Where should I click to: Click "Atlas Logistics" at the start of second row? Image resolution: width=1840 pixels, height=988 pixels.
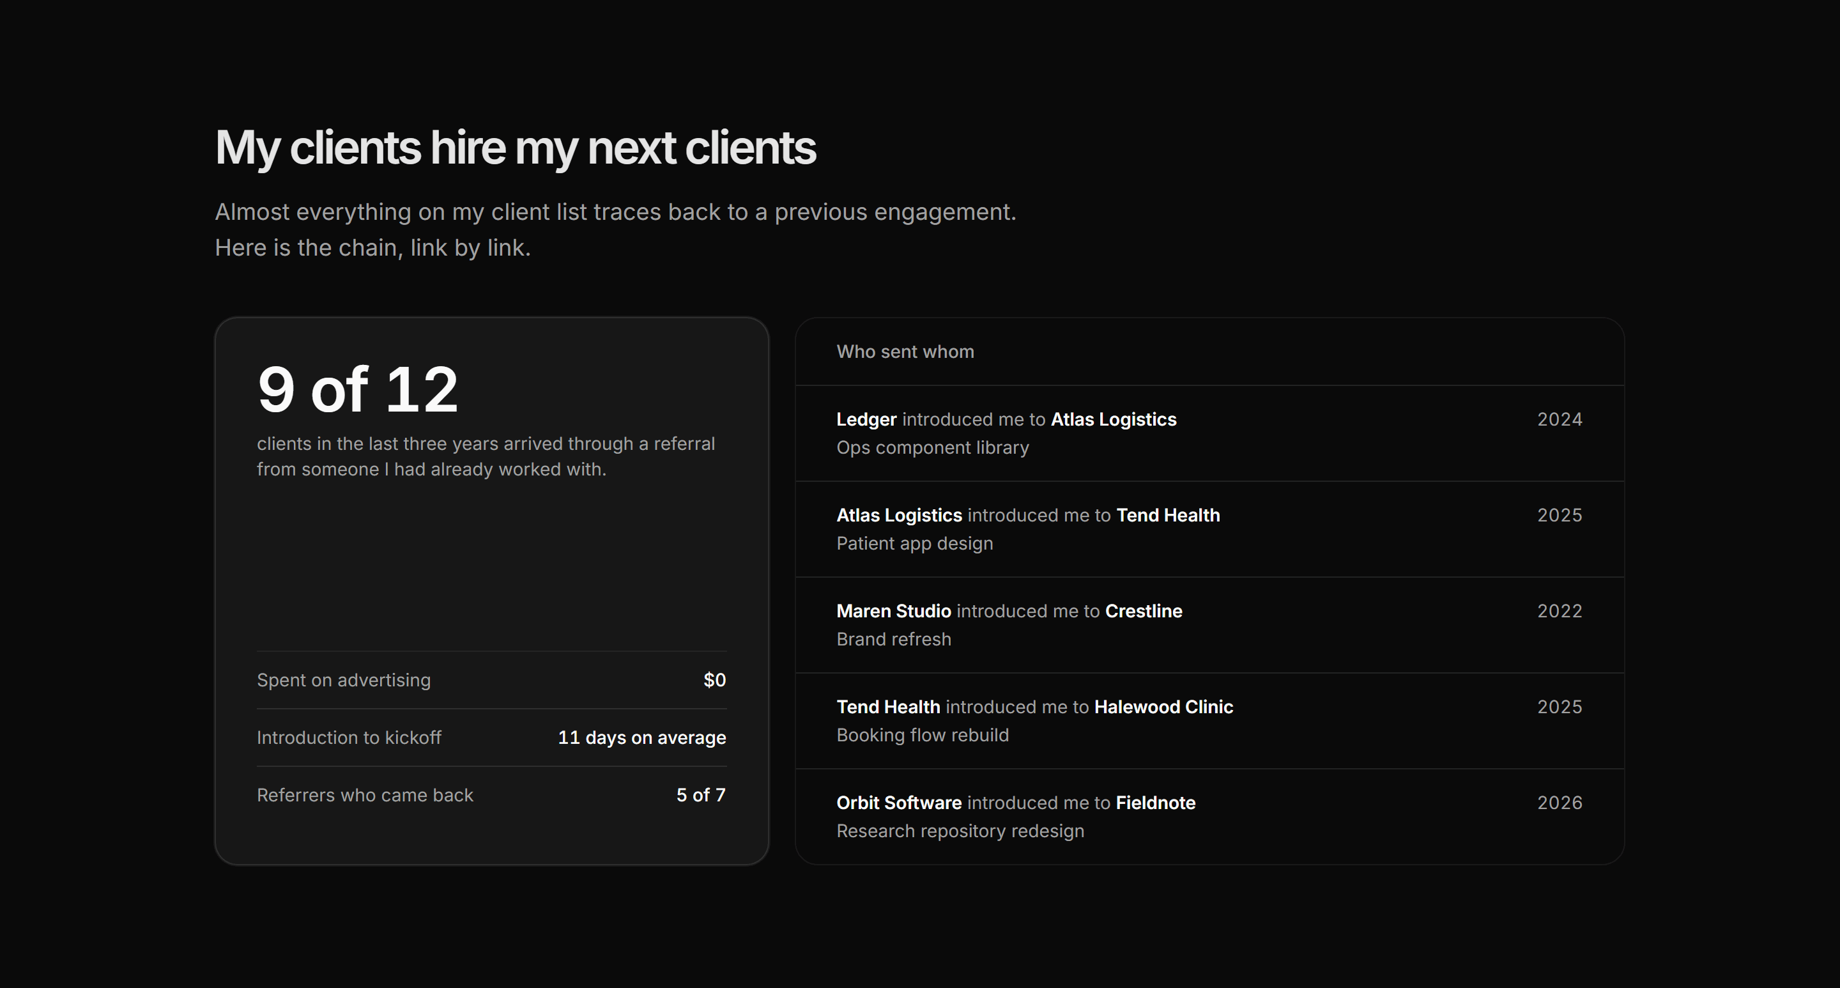(x=900, y=515)
